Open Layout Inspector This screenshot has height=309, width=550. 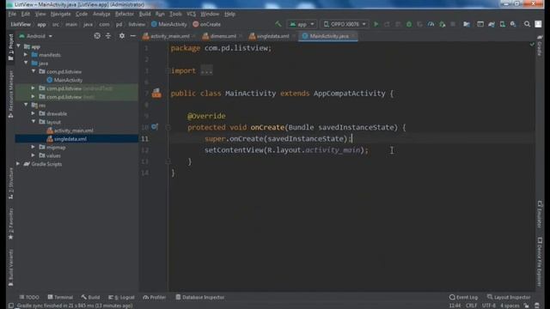pyautogui.click(x=509, y=297)
